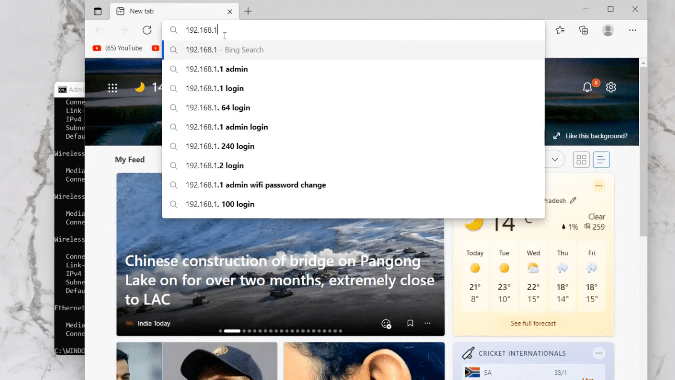The height and width of the screenshot is (380, 675).
Task: Open news thumbnail of man in cap
Action: click(x=197, y=361)
